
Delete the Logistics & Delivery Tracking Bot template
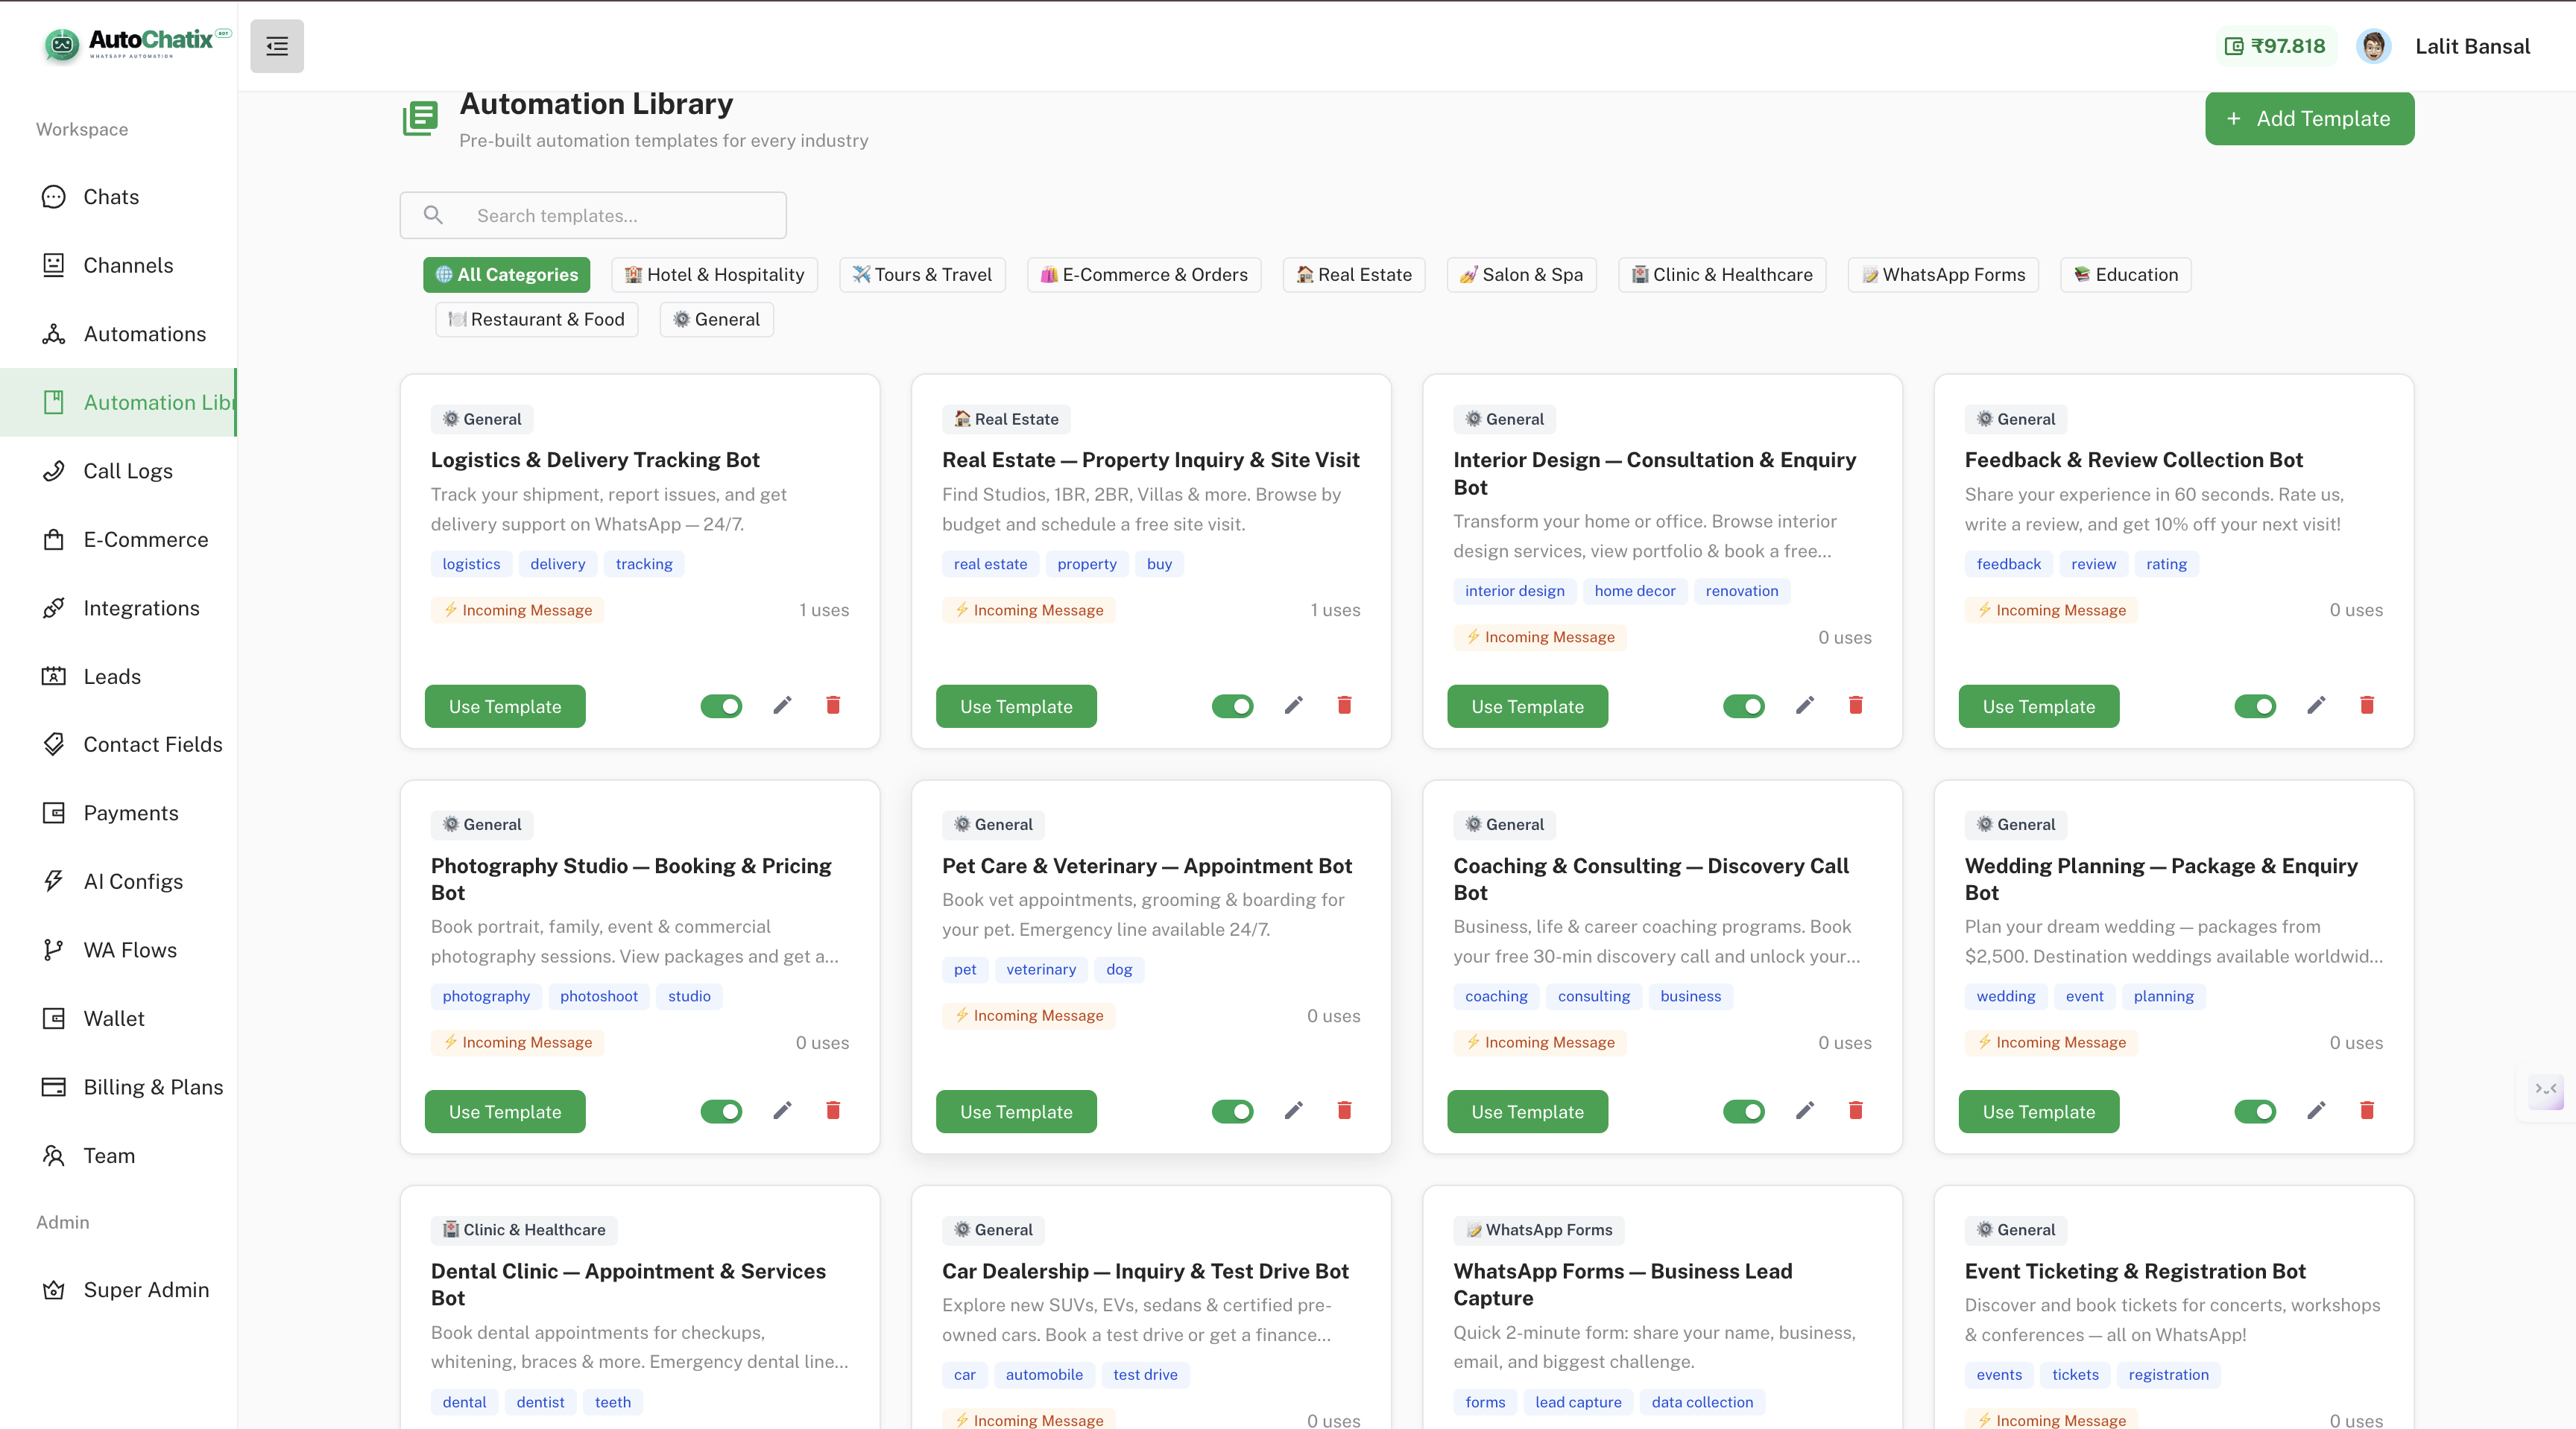point(833,706)
